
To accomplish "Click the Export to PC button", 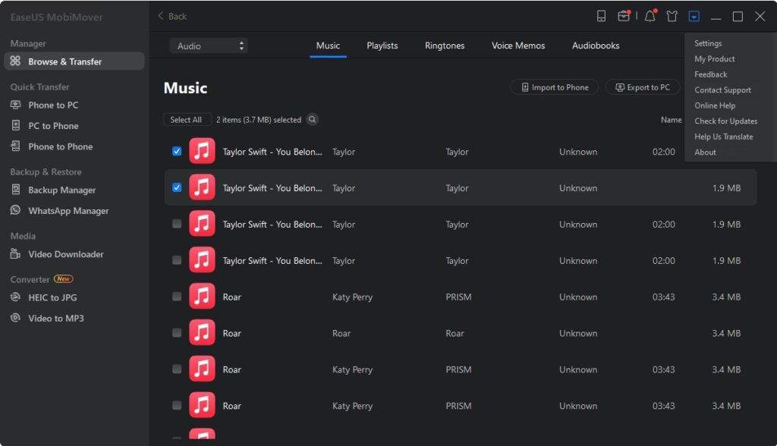I will (x=642, y=87).
